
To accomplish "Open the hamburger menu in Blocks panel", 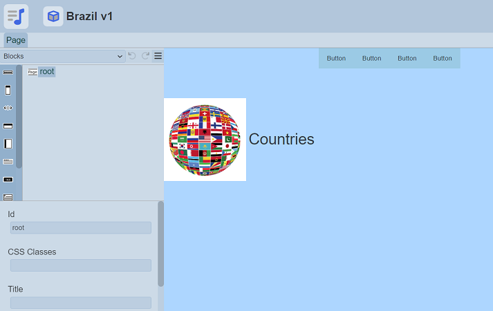I will click(x=158, y=56).
